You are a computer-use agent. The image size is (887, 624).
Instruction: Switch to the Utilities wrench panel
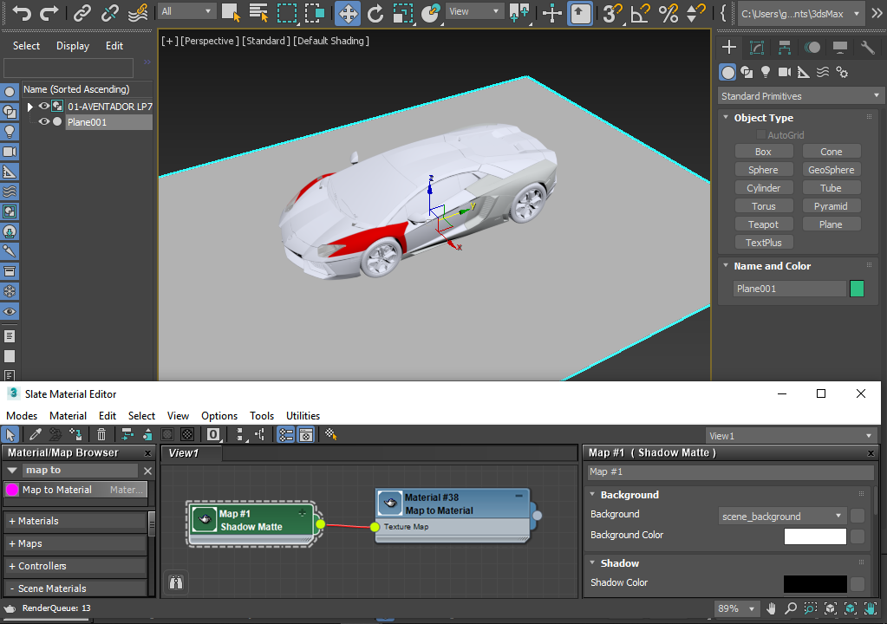point(868,48)
